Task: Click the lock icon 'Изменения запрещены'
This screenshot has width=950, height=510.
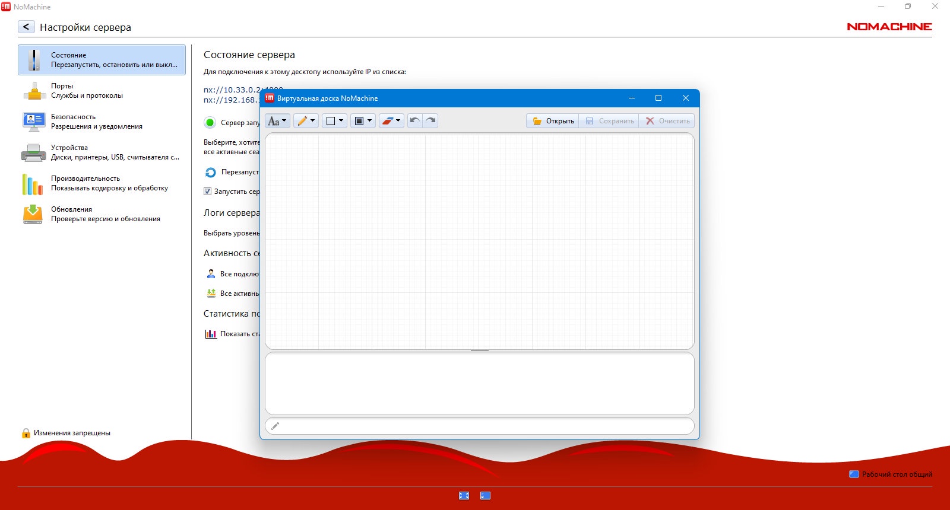Action: 26,433
